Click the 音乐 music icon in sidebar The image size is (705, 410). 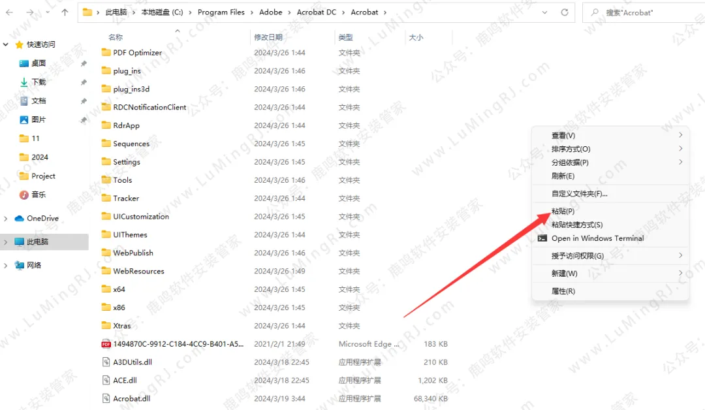(24, 195)
